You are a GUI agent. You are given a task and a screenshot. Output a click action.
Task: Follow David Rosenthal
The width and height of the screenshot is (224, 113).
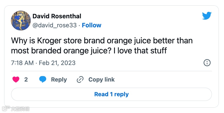click(x=92, y=25)
